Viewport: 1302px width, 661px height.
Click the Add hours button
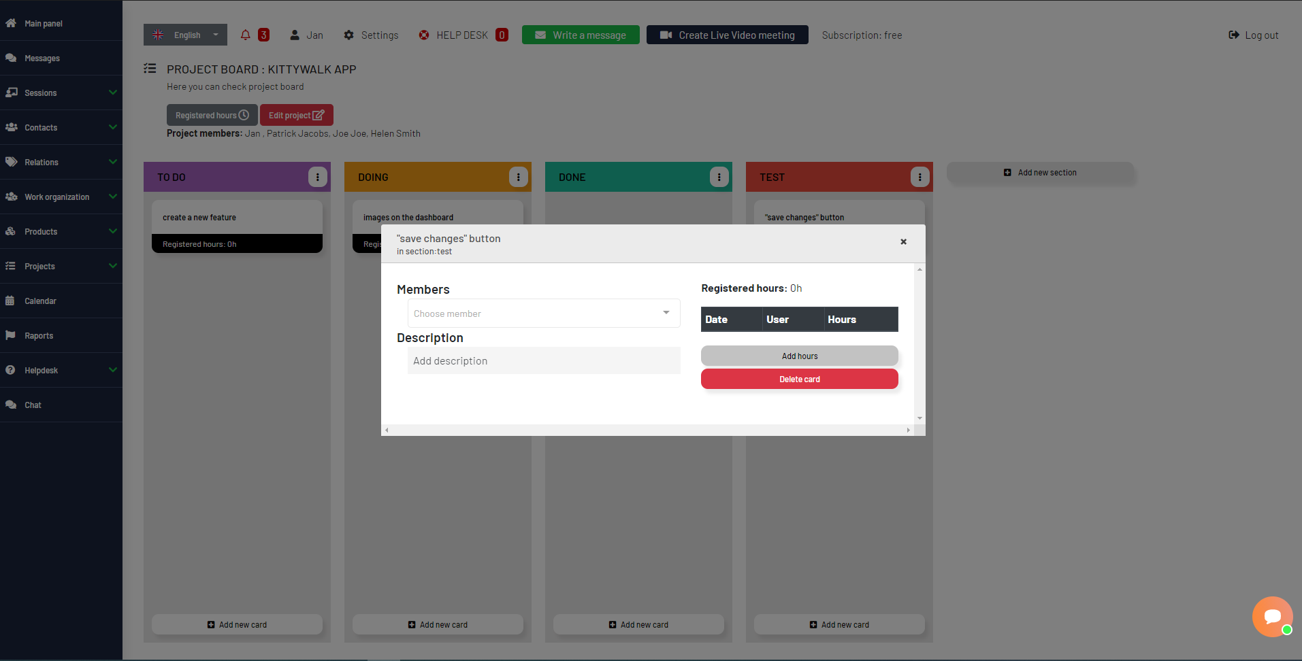(x=799, y=355)
